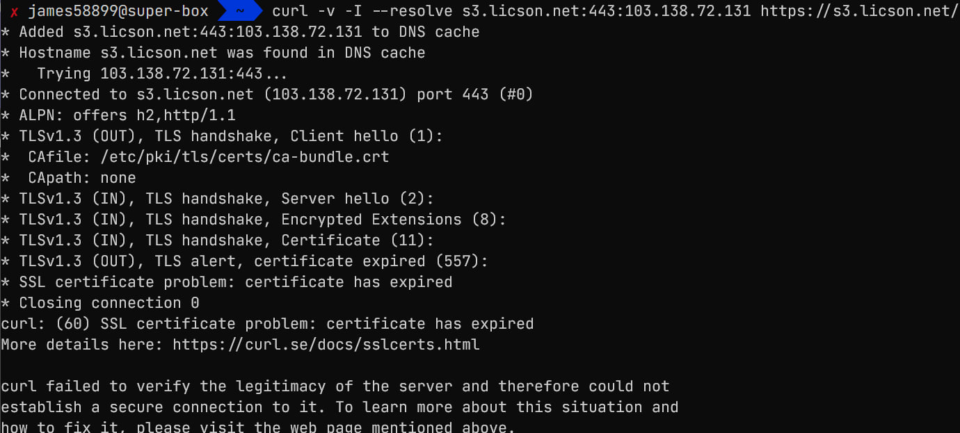This screenshot has height=433, width=960.
Task: Click the "Hostname s3.licson.net was found" line
Action: point(221,53)
